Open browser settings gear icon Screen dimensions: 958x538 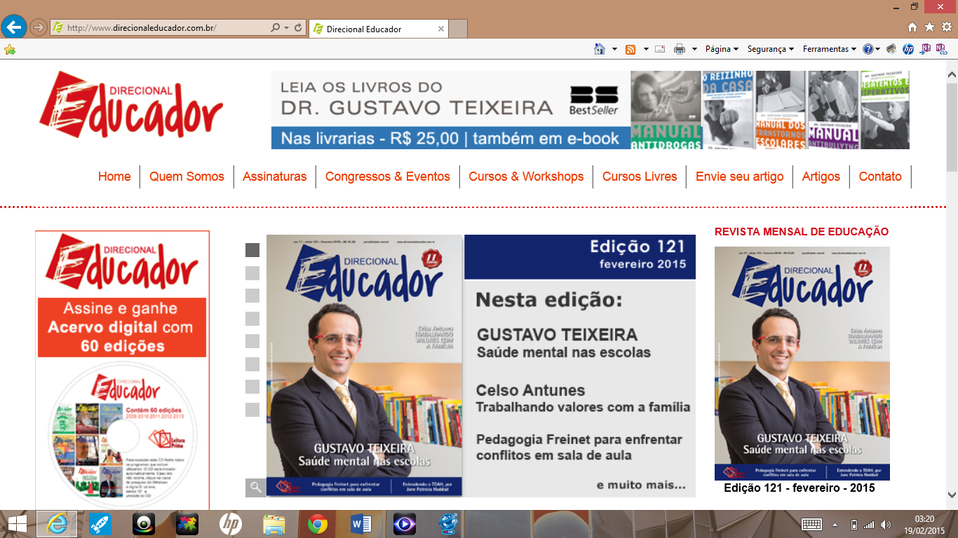click(946, 27)
